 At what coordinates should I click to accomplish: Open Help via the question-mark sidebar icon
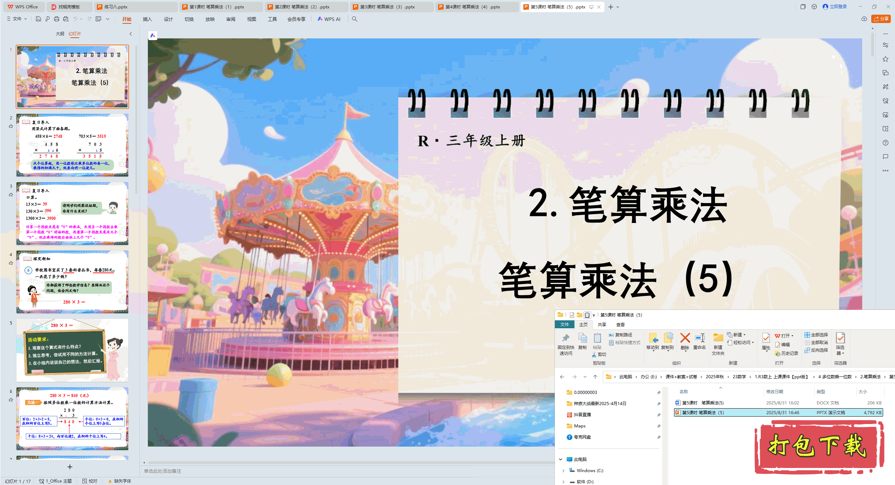(x=886, y=142)
